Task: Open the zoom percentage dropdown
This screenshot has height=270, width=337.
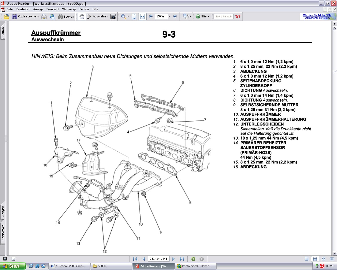Action: click(169, 16)
